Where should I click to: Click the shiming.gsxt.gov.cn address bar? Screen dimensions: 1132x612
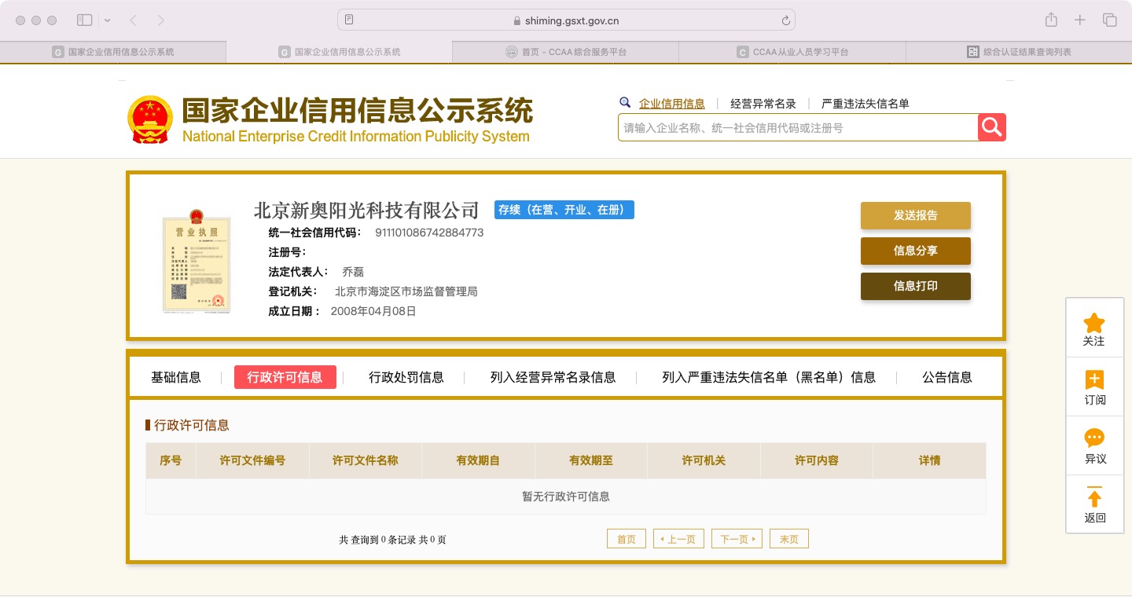click(x=566, y=20)
